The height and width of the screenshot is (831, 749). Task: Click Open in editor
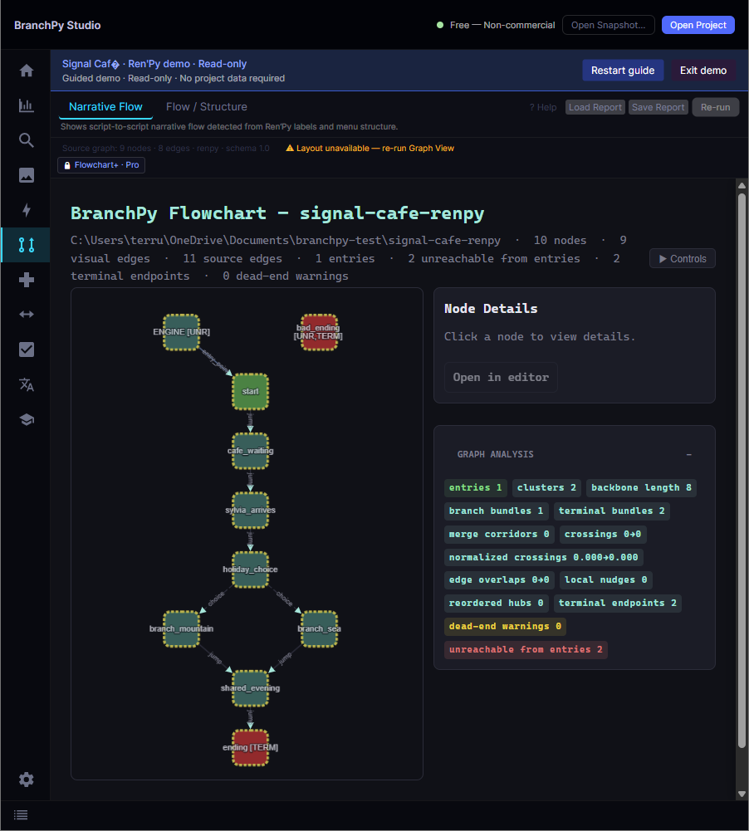point(501,378)
